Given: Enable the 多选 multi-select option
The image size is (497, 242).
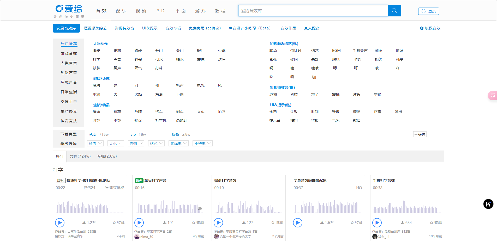Looking at the screenshot, I should pyautogui.click(x=420, y=134).
